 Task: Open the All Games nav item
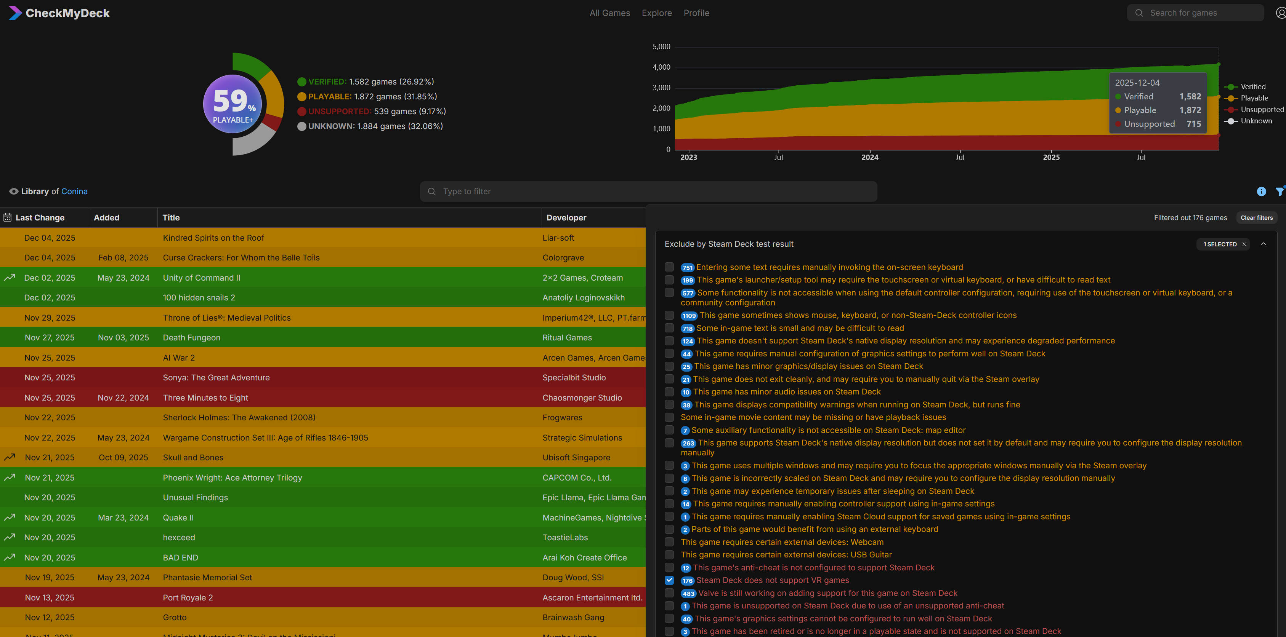tap(609, 13)
